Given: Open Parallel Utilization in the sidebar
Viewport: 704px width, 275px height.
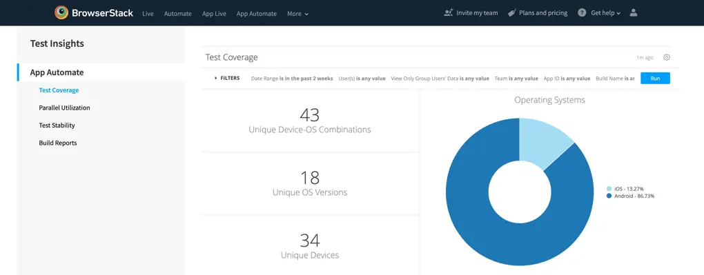Looking at the screenshot, I should click(x=64, y=108).
